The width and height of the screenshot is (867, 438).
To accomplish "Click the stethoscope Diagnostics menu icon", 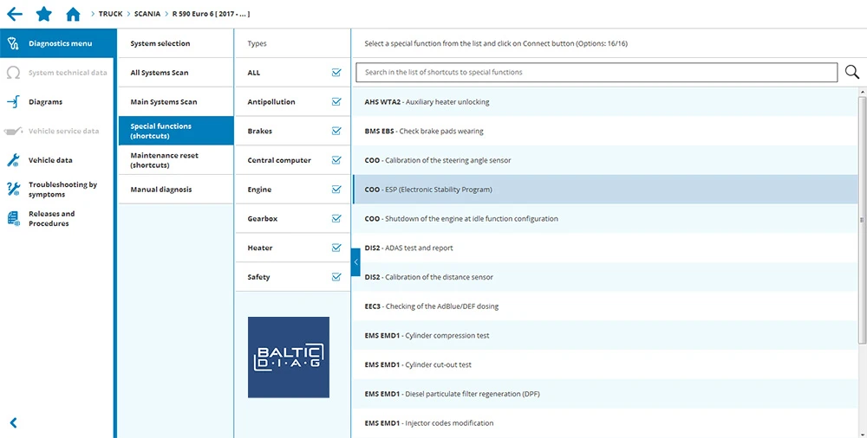I will click(13, 43).
